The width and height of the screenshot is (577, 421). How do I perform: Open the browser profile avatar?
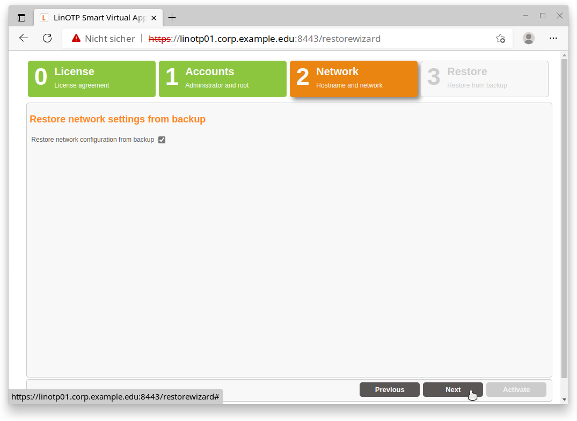[529, 38]
